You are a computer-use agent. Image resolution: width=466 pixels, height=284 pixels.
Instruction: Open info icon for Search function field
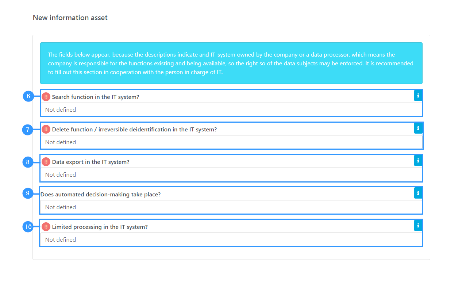(418, 96)
